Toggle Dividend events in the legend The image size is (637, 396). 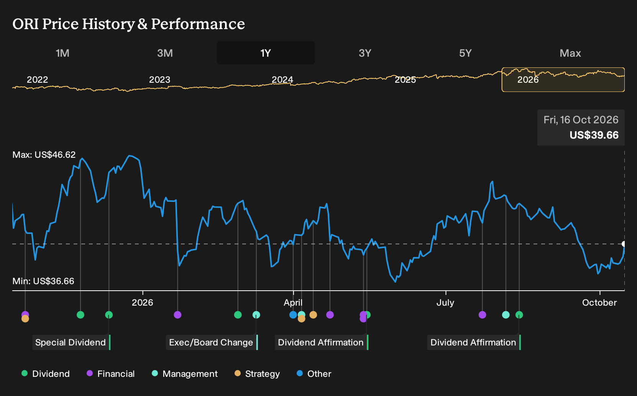[46, 374]
